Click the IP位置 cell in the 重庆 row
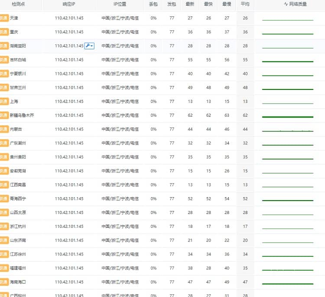 click(x=120, y=32)
